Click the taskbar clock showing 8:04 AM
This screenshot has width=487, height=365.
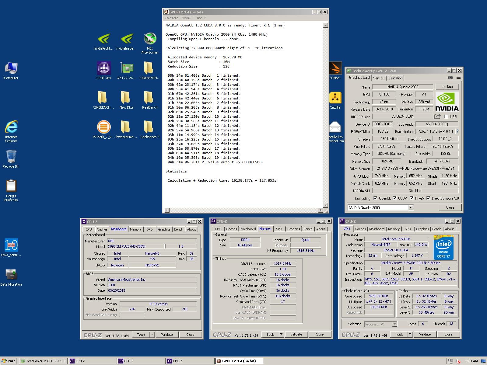pos(471,361)
